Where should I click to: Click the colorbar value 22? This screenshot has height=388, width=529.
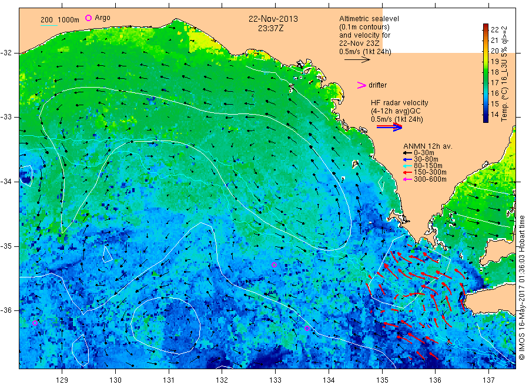pyautogui.click(x=494, y=30)
